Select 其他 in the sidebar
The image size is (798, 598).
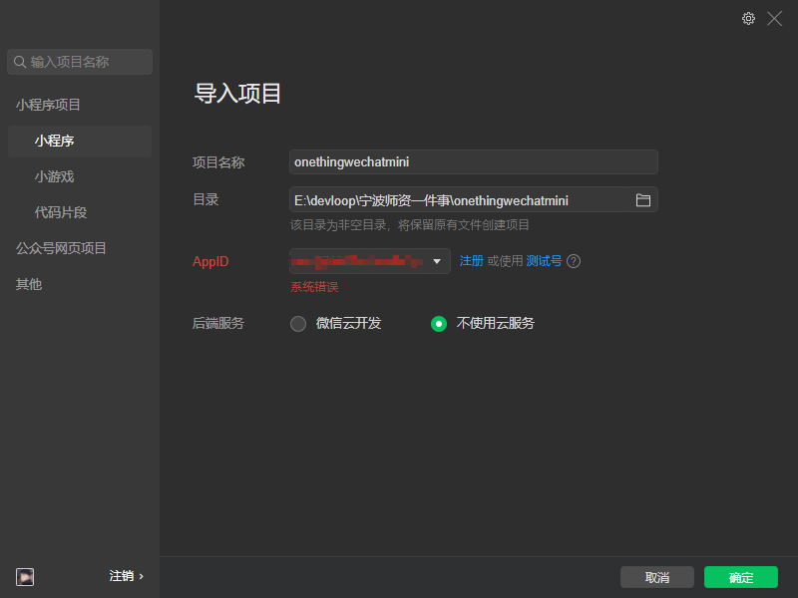tap(29, 284)
